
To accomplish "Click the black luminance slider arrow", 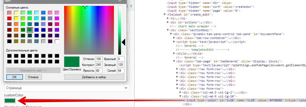I will (123, 42).
